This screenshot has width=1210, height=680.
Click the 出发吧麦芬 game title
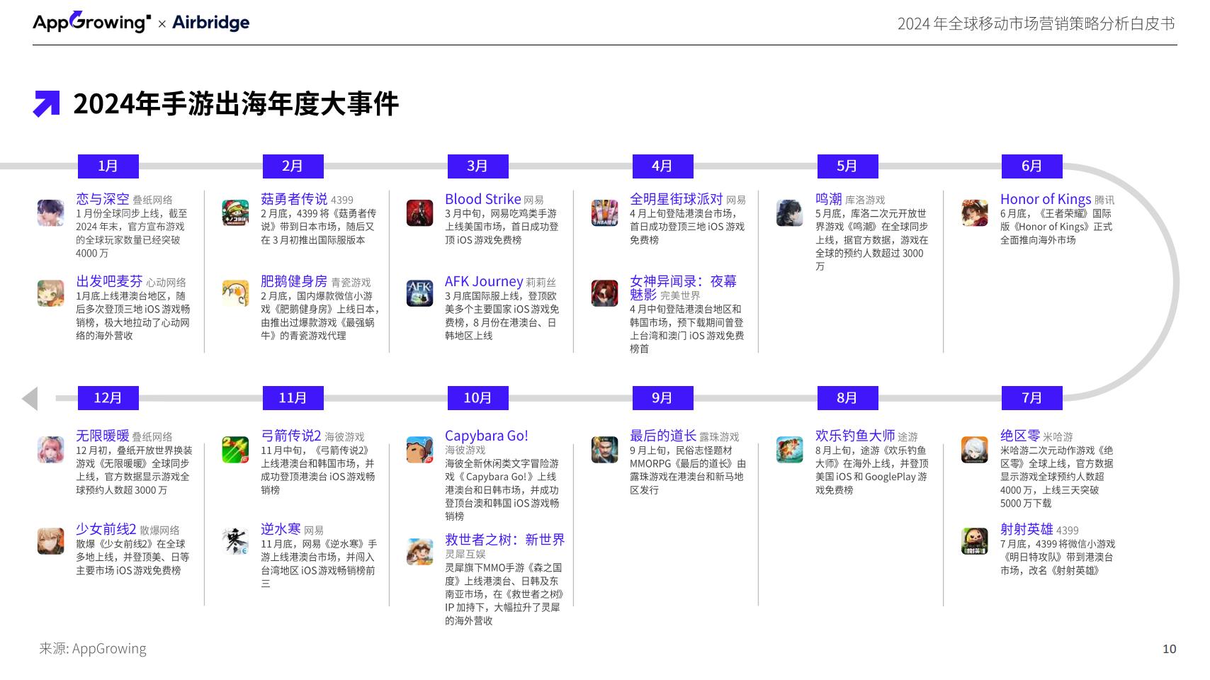pyautogui.click(x=109, y=281)
